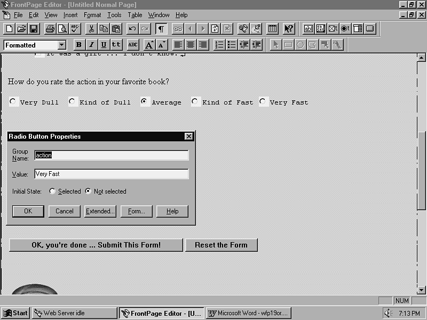Image resolution: width=427 pixels, height=320 pixels.
Task: Insert a table with the toolbar icon
Action: 272,29
